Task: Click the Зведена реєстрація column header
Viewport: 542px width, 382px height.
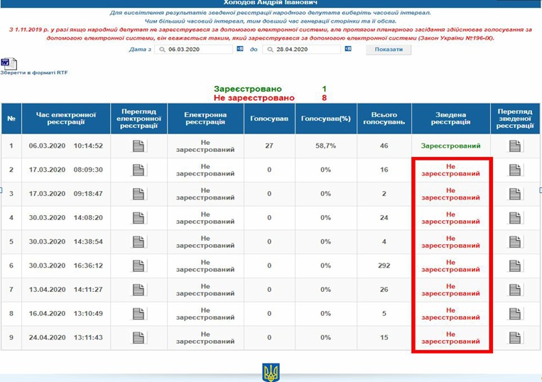Action: 450,118
